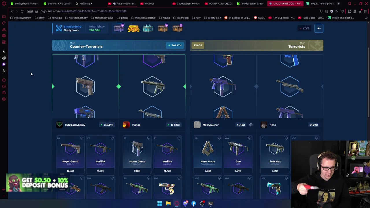Show hidden bookmarks with the overflow chevron
The image size is (370, 208).
(x=366, y=18)
